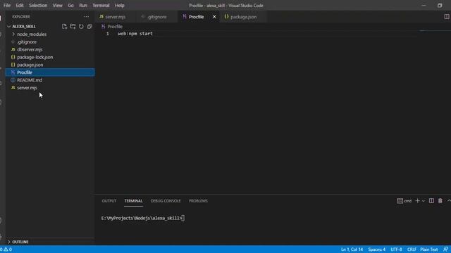Expand the node_modules folder

[31, 34]
